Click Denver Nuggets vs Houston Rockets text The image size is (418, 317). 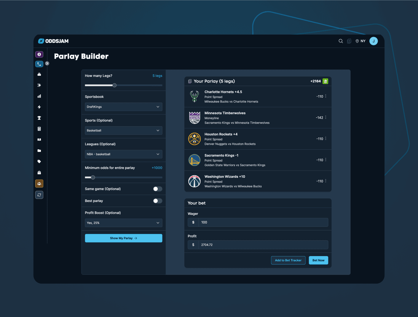coord(230,144)
